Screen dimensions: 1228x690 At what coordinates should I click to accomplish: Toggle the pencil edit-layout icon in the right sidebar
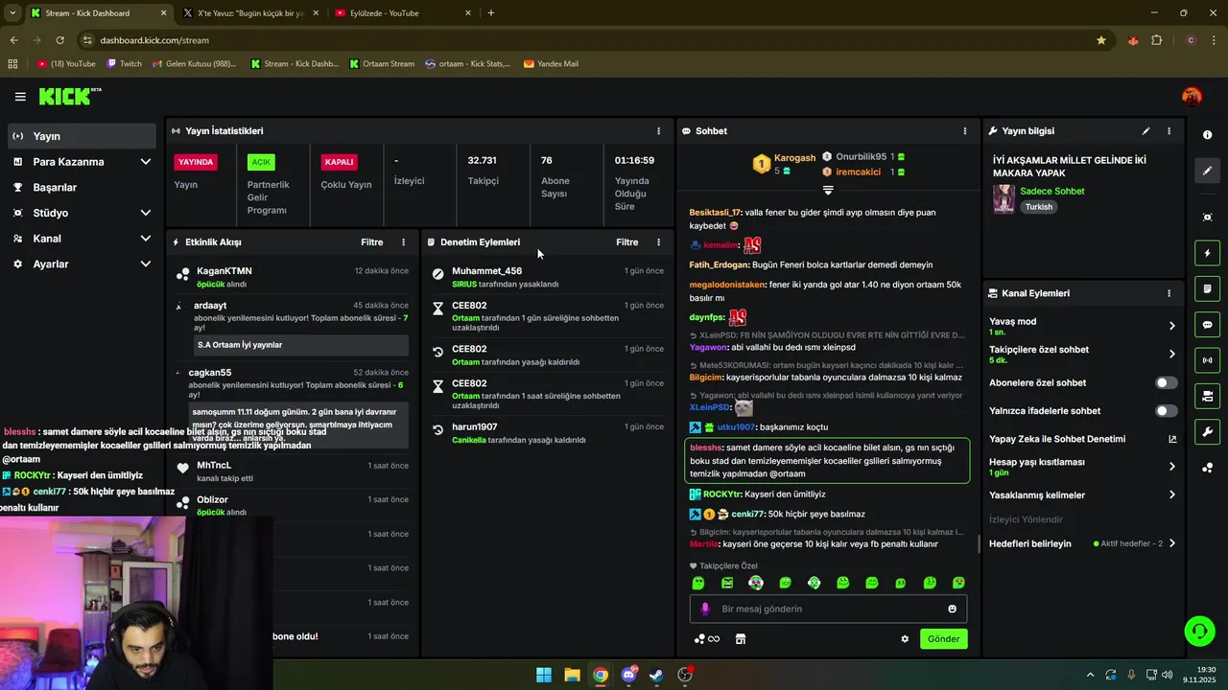pos(1207,171)
